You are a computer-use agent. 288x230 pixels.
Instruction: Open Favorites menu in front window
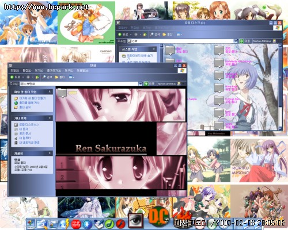tap(54, 71)
